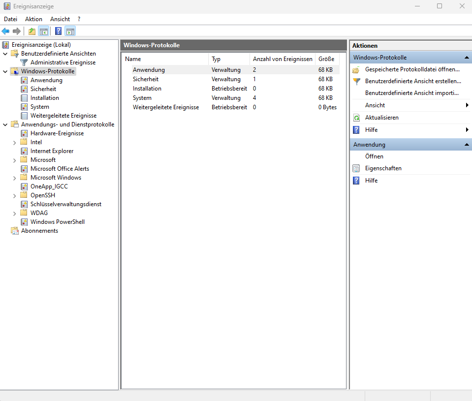
Task: Click the Administrative Ereignisse filter icon
Action: pyautogui.click(x=24, y=62)
